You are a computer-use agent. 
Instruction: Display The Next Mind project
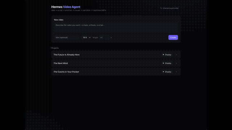(x=167, y=63)
